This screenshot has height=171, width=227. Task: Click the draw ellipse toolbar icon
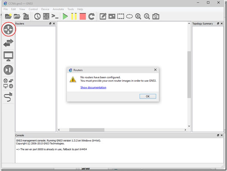(129, 16)
